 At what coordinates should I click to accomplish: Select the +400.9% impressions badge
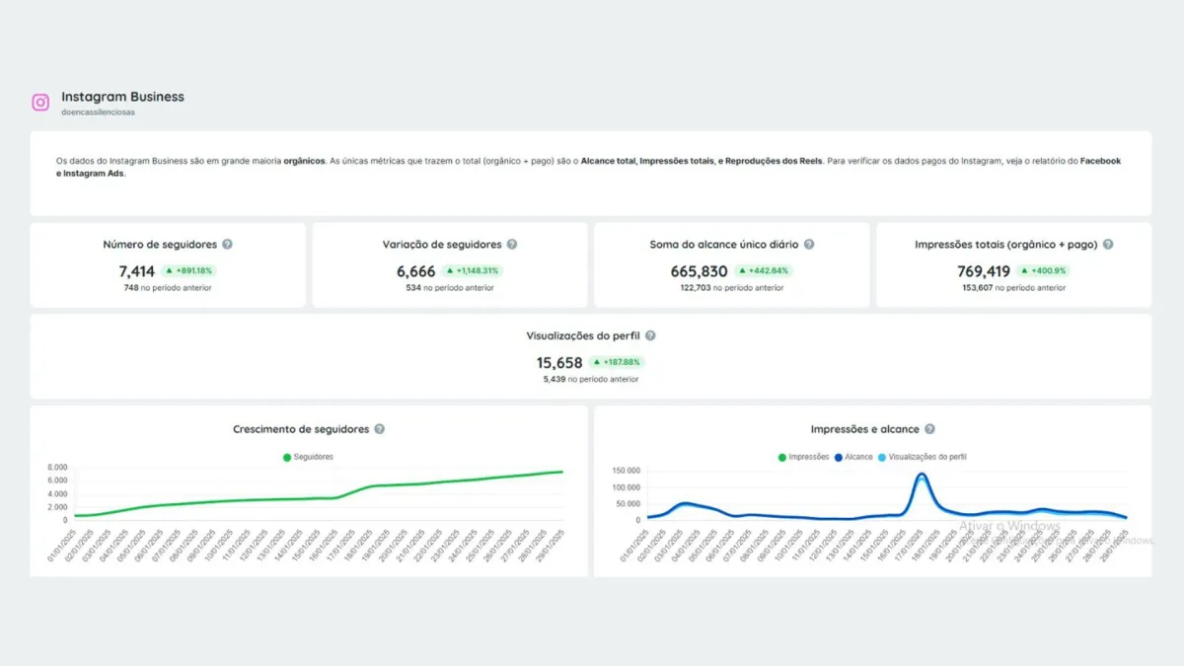(x=1046, y=270)
